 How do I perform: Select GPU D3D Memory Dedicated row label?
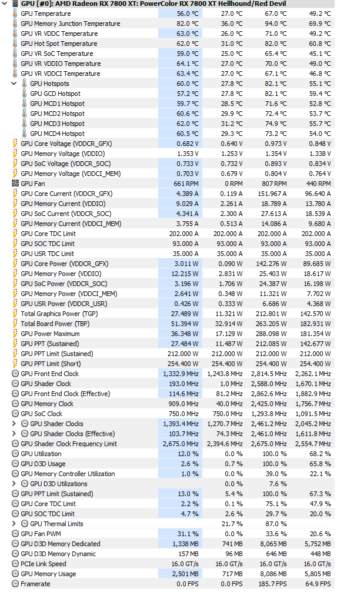tap(61, 544)
